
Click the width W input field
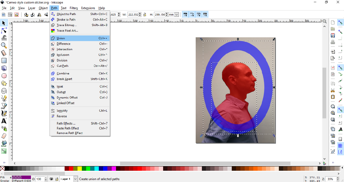coord(133,15)
